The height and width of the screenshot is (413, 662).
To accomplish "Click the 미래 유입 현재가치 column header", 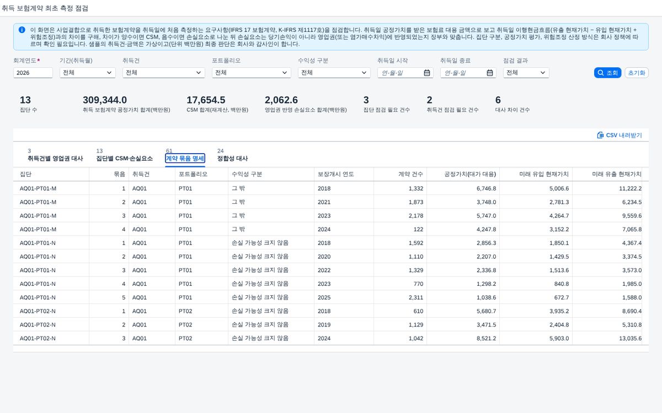I will click(x=536, y=174).
